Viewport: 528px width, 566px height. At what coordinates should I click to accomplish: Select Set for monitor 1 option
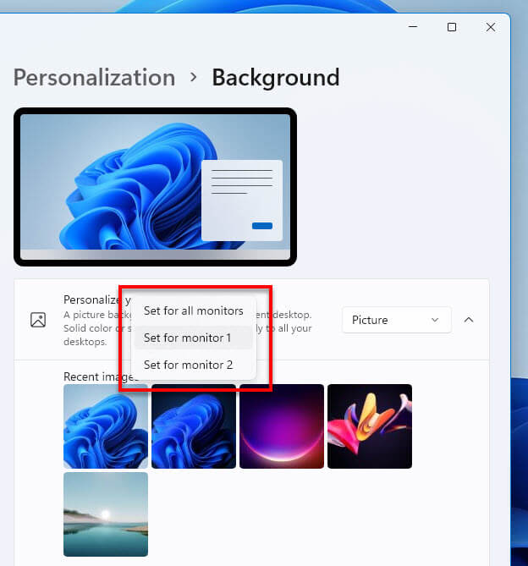coord(187,338)
